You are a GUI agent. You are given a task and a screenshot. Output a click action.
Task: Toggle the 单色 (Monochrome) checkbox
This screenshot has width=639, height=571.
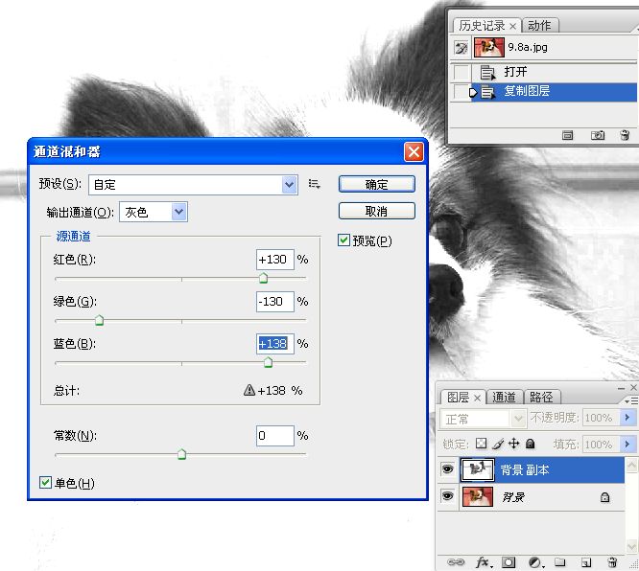(45, 483)
